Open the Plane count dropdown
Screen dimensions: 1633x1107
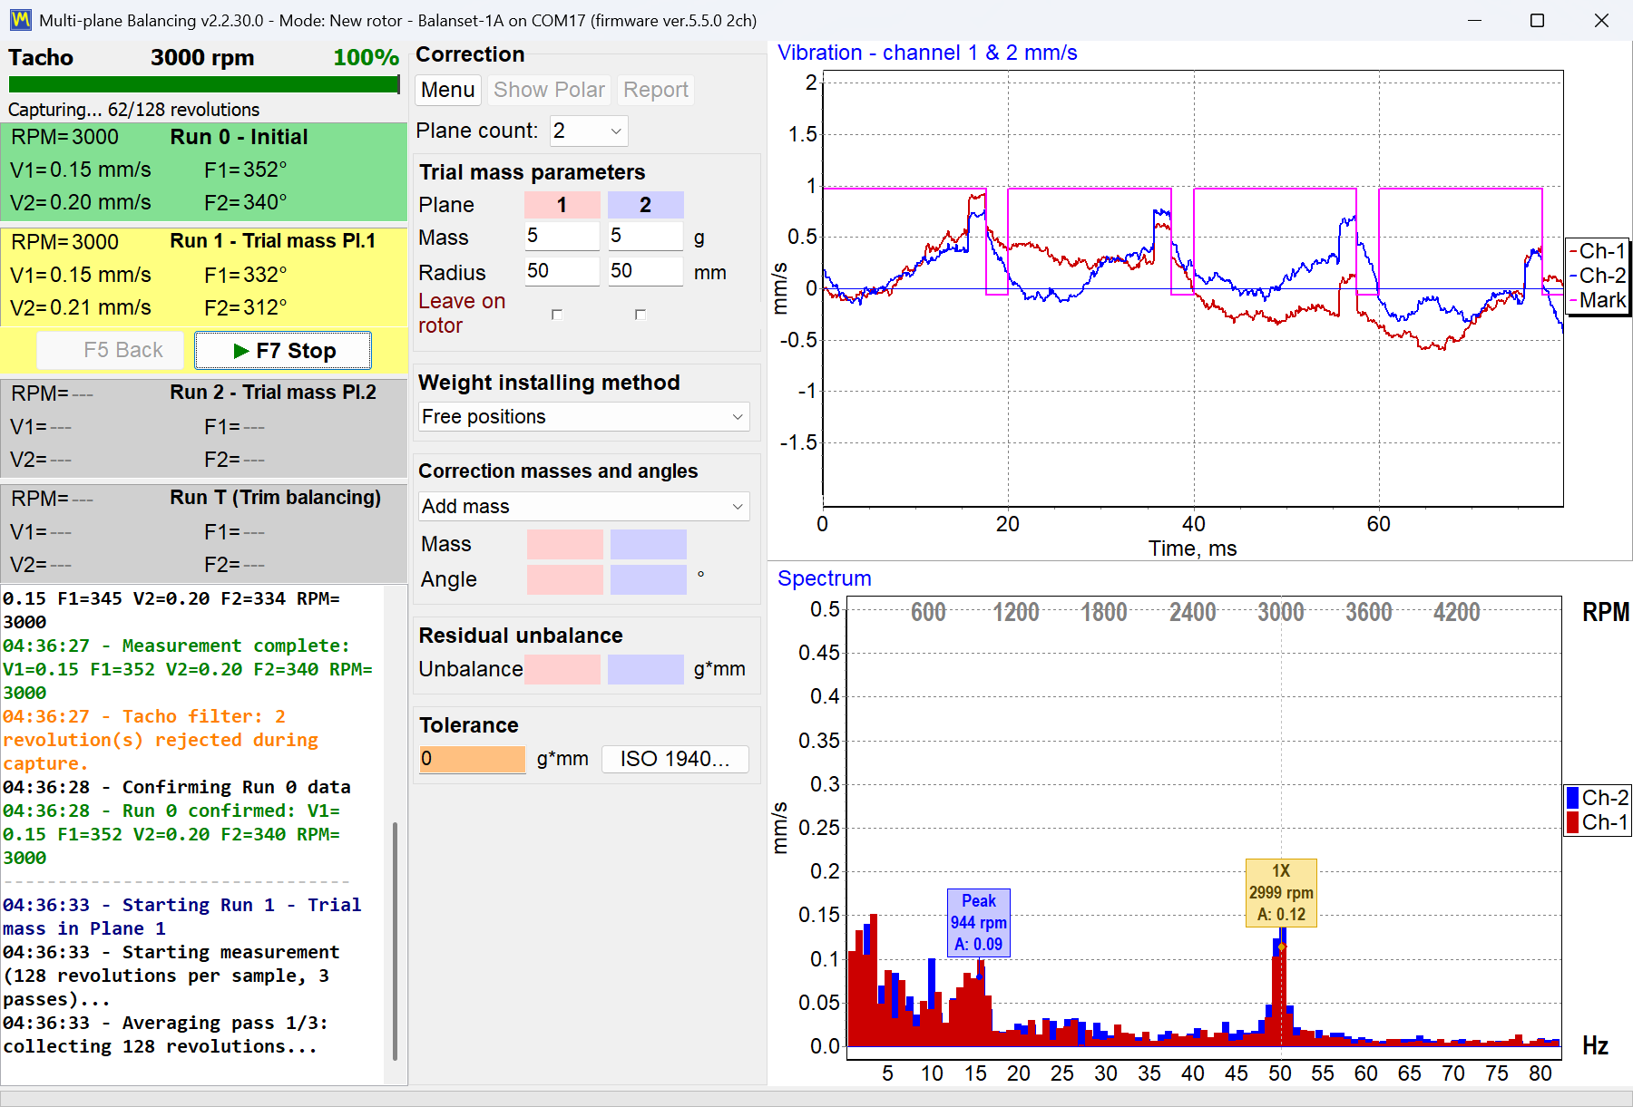pyautogui.click(x=589, y=131)
